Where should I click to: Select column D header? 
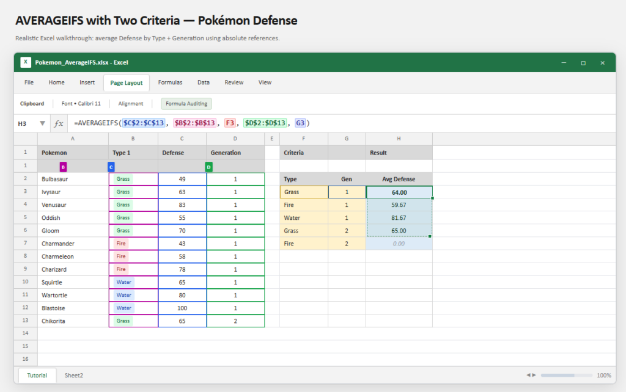click(235, 139)
